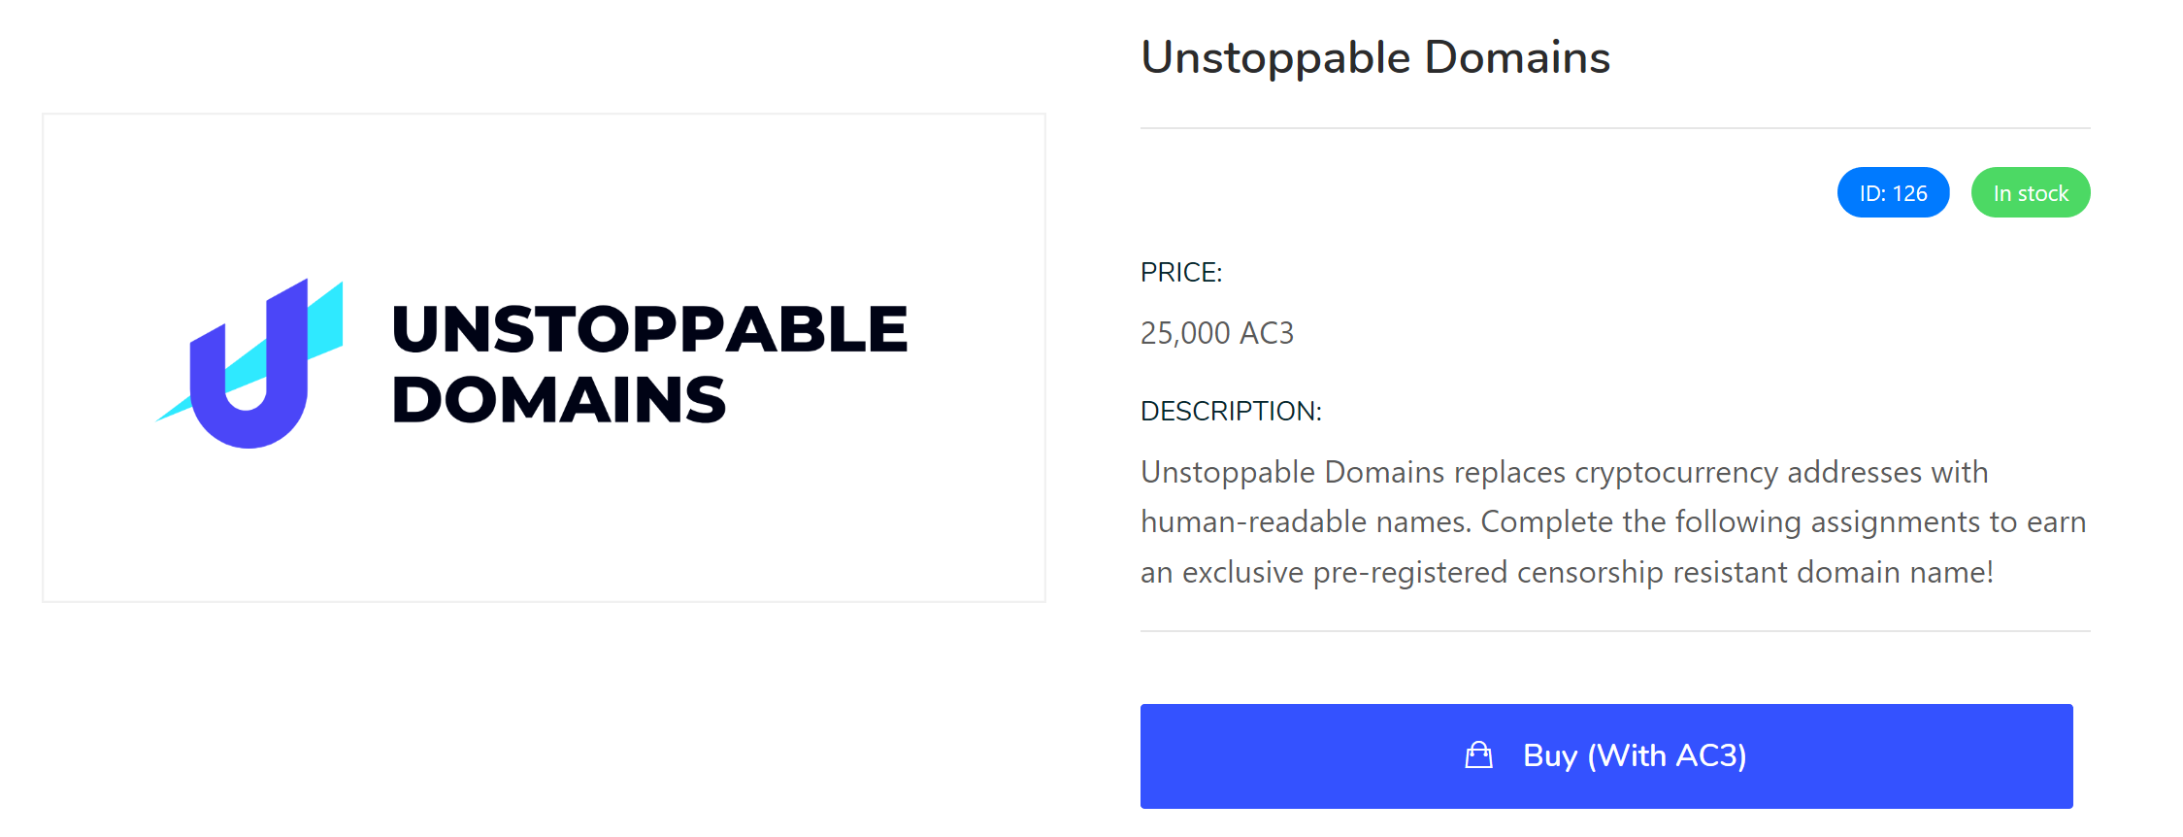This screenshot has height=837, width=2183.
Task: Click the green In stock badge
Action: (x=2030, y=193)
